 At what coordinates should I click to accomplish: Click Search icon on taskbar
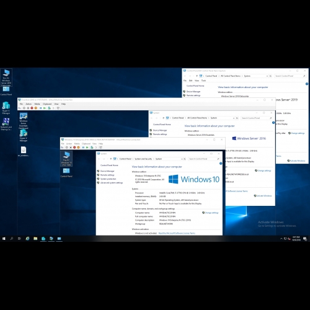[12, 239]
